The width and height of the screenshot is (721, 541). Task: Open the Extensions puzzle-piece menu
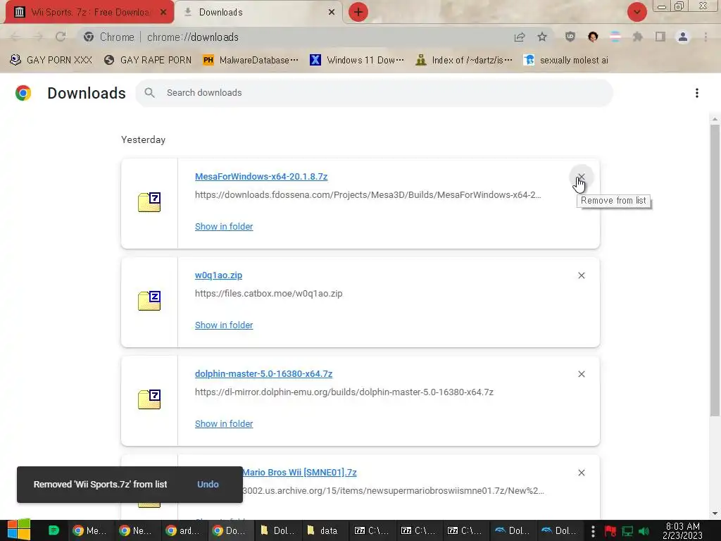637,37
